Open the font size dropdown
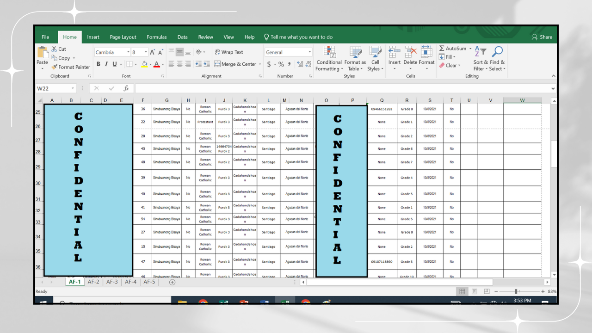Viewport: 592px width, 333px height. tap(146, 52)
